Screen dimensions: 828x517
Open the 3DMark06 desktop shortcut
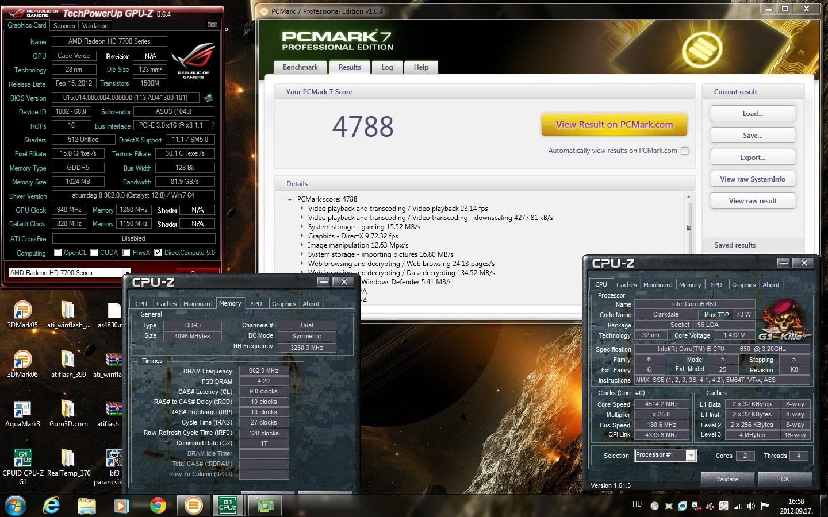coord(22,364)
